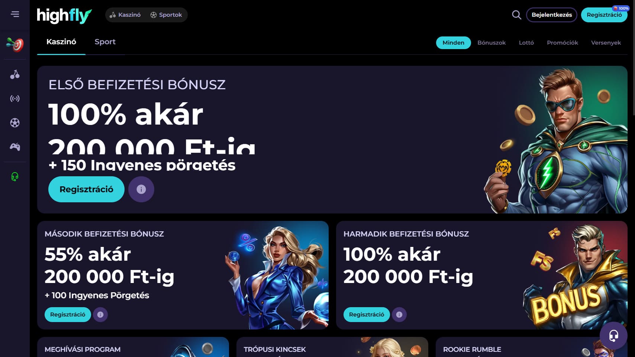
Task: Open the Trópusi Kincsek promotion card
Action: point(332,347)
